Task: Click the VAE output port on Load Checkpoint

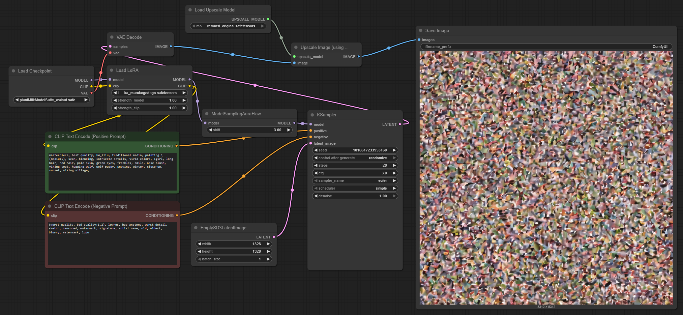Action: pyautogui.click(x=91, y=93)
